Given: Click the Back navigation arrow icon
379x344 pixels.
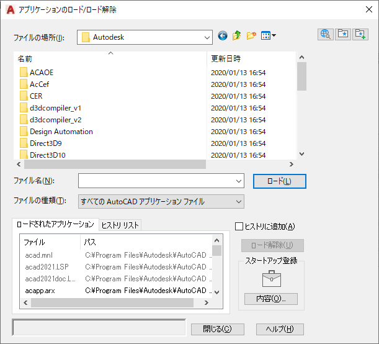Looking at the screenshot, I should [222, 36].
